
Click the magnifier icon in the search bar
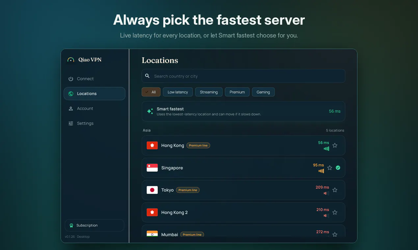pyautogui.click(x=147, y=76)
